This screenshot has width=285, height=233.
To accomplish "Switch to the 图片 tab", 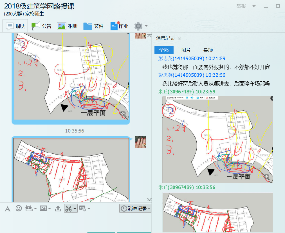I will (x=186, y=50).
